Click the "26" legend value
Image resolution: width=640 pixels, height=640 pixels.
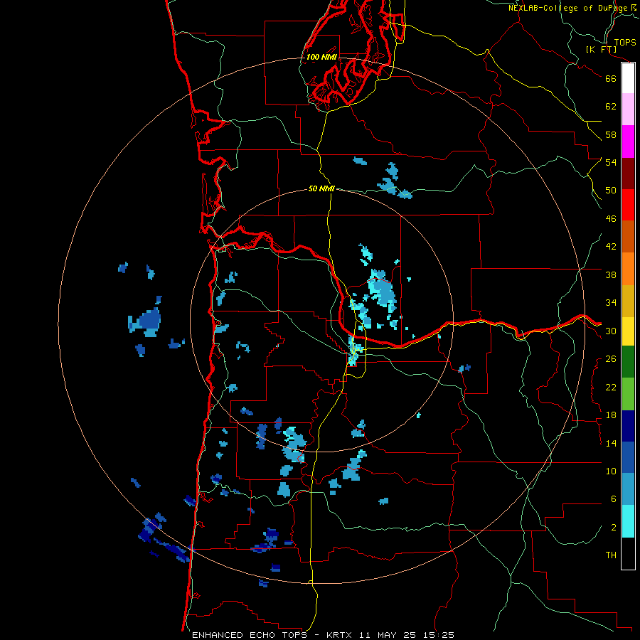click(x=611, y=359)
